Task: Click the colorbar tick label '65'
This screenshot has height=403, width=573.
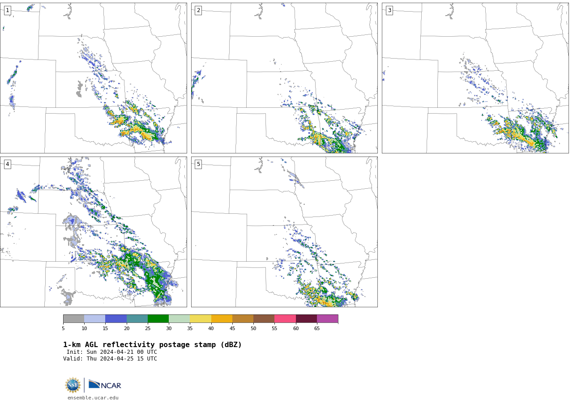Action: pyautogui.click(x=317, y=329)
